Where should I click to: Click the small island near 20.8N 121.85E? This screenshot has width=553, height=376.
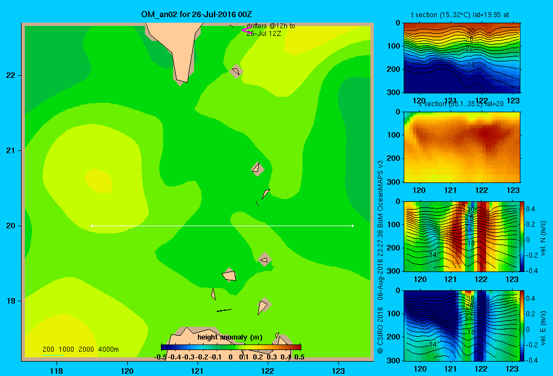coord(258,169)
